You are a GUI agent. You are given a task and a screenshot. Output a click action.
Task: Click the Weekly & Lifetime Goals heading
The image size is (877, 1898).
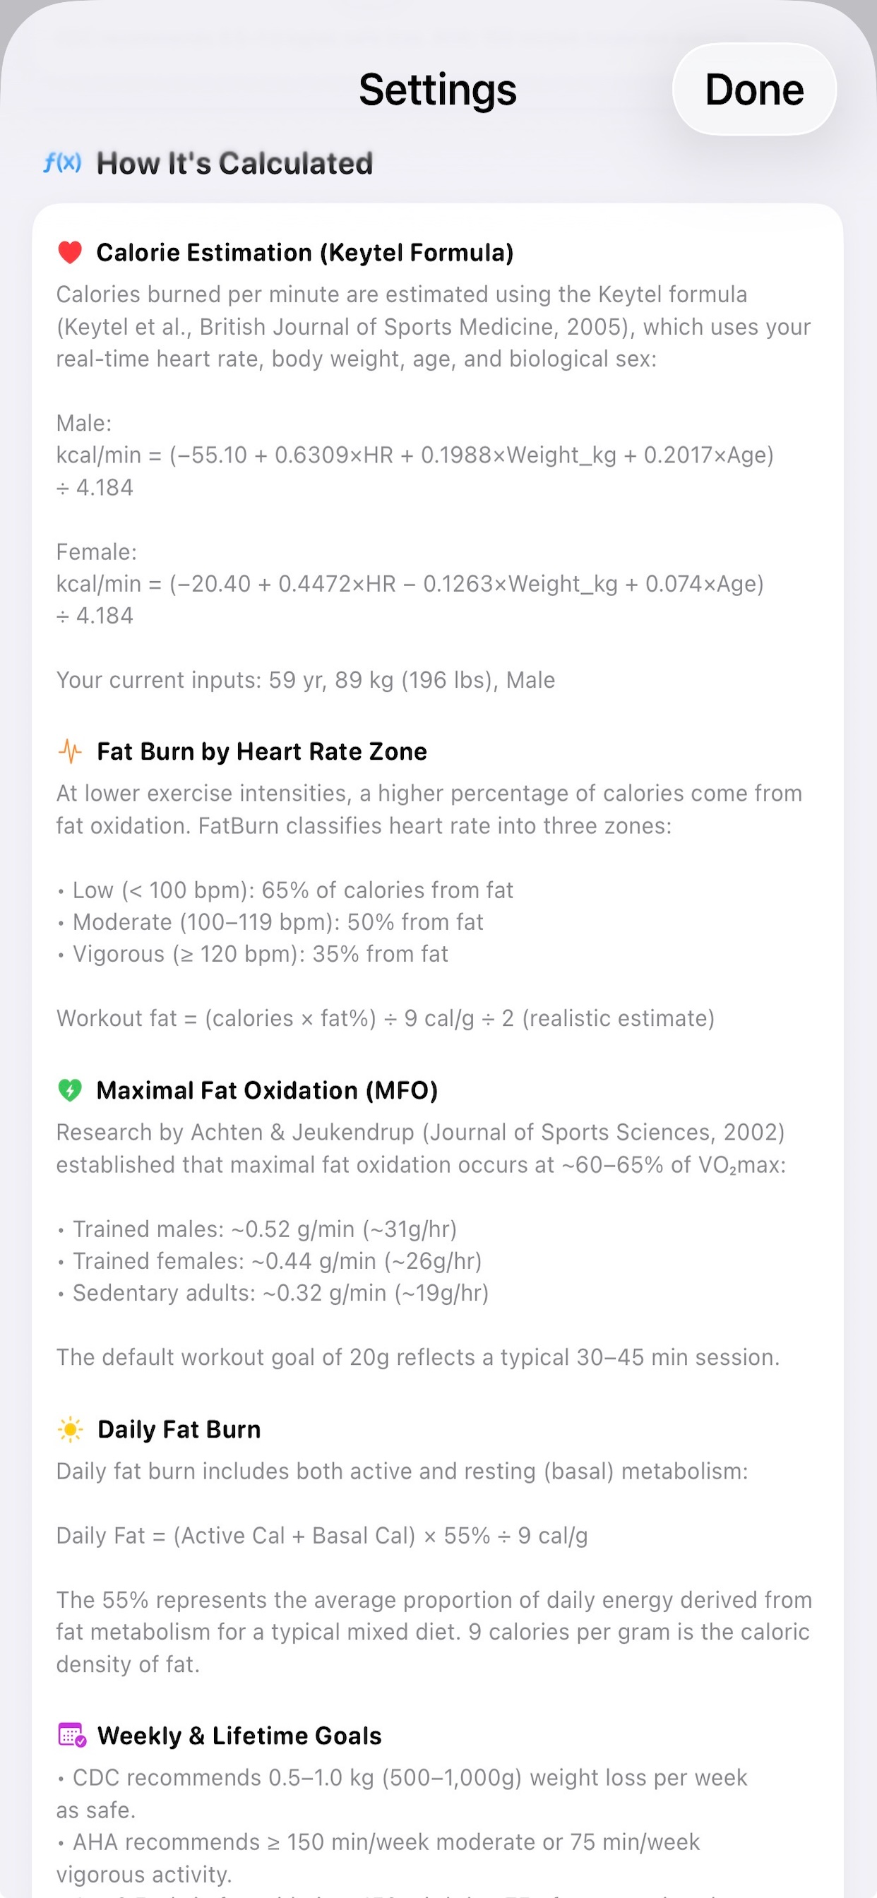click(x=239, y=1736)
